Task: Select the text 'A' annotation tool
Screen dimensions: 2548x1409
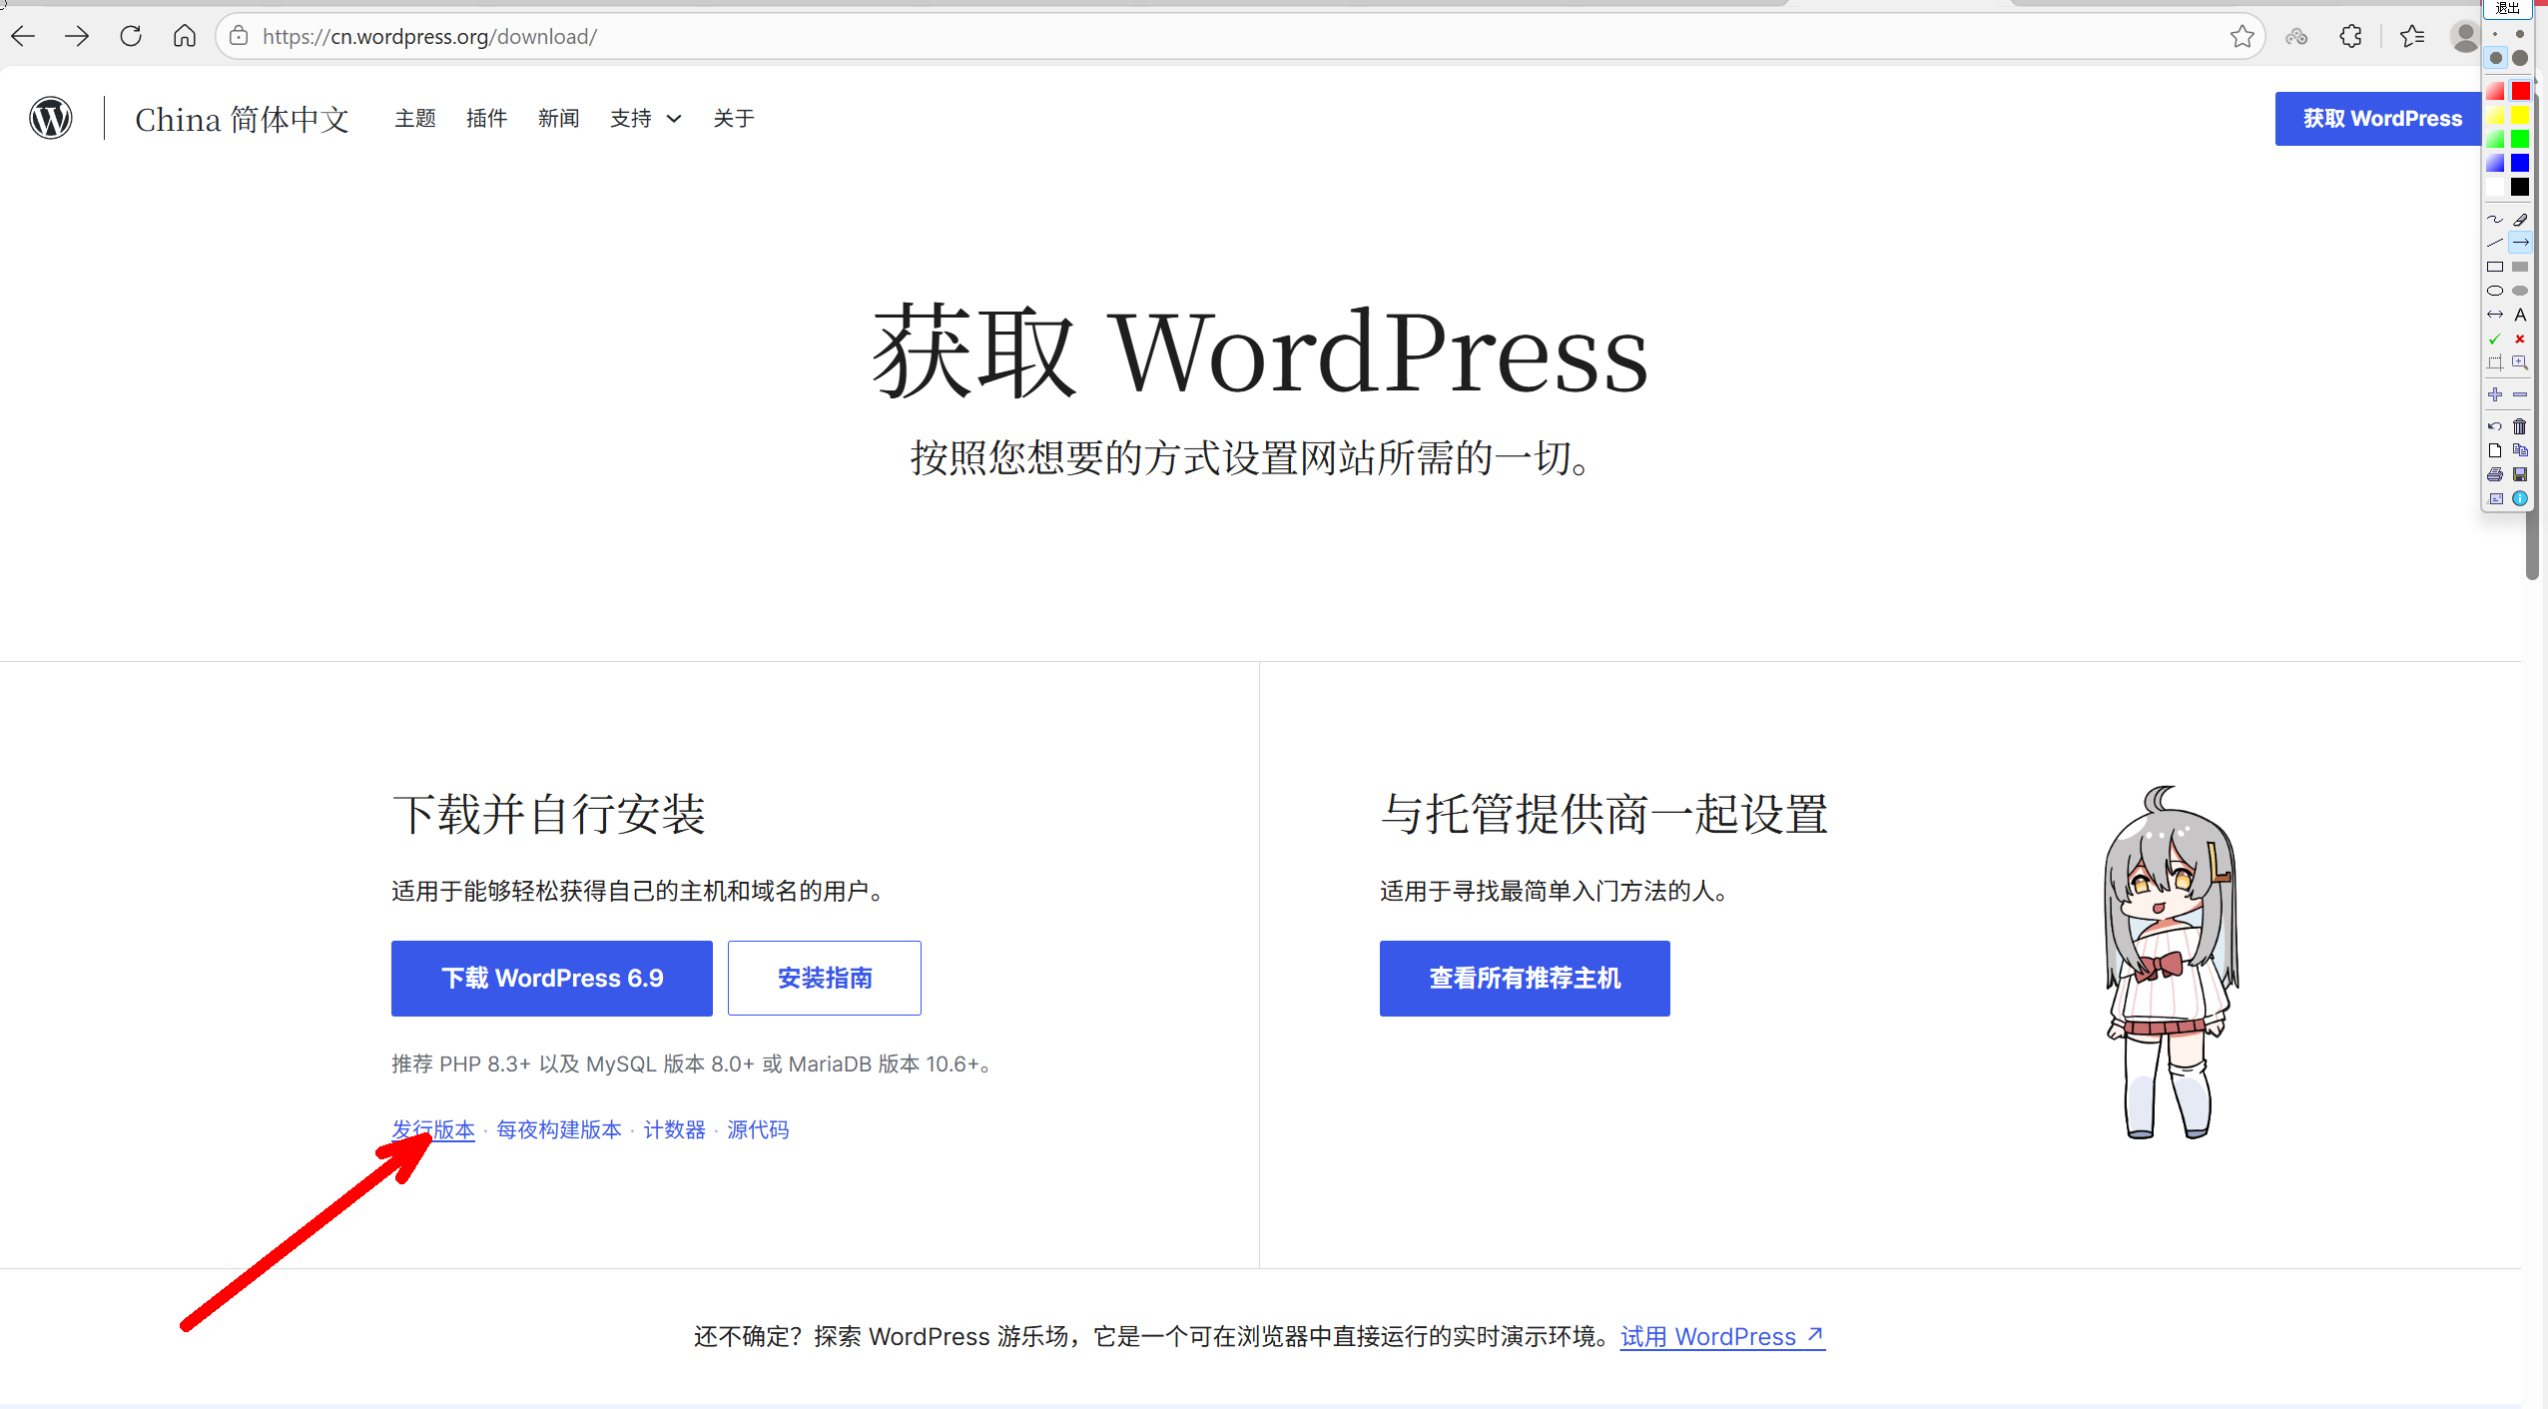Action: (x=2520, y=315)
